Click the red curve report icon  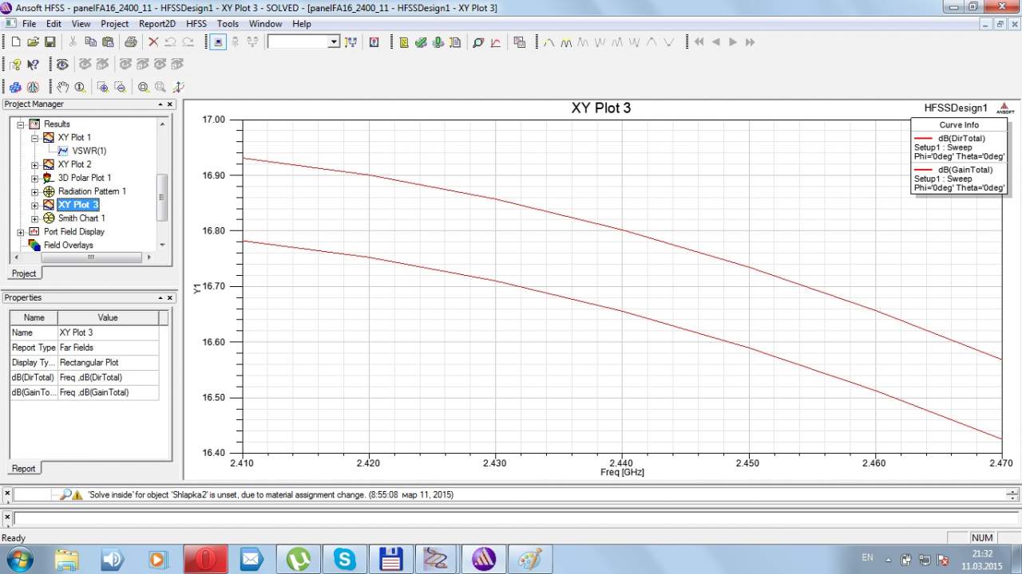[x=495, y=42]
